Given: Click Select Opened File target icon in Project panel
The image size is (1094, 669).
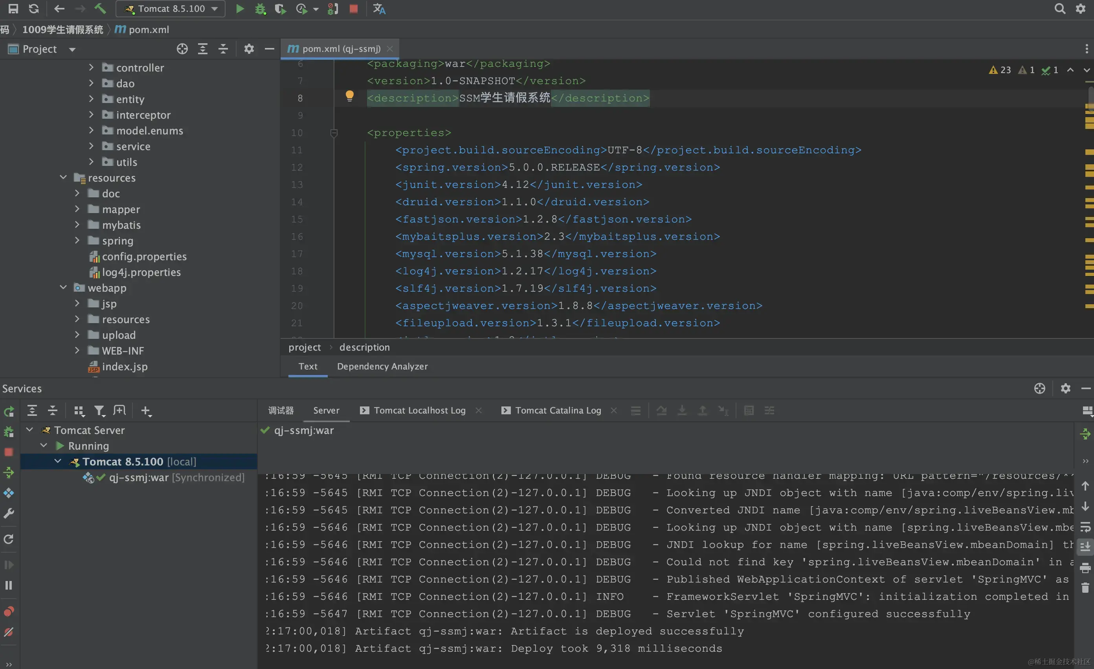Looking at the screenshot, I should 182,49.
